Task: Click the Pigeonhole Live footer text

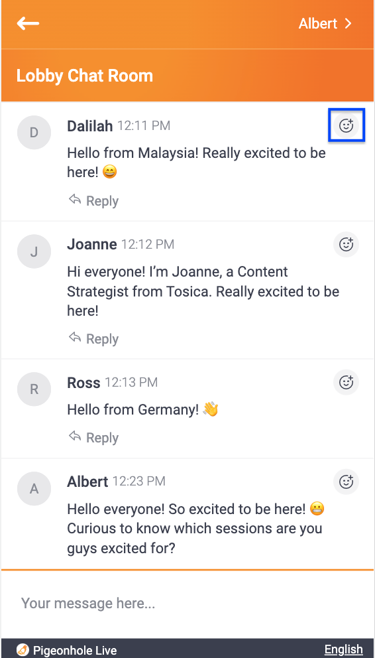Action: click(75, 651)
